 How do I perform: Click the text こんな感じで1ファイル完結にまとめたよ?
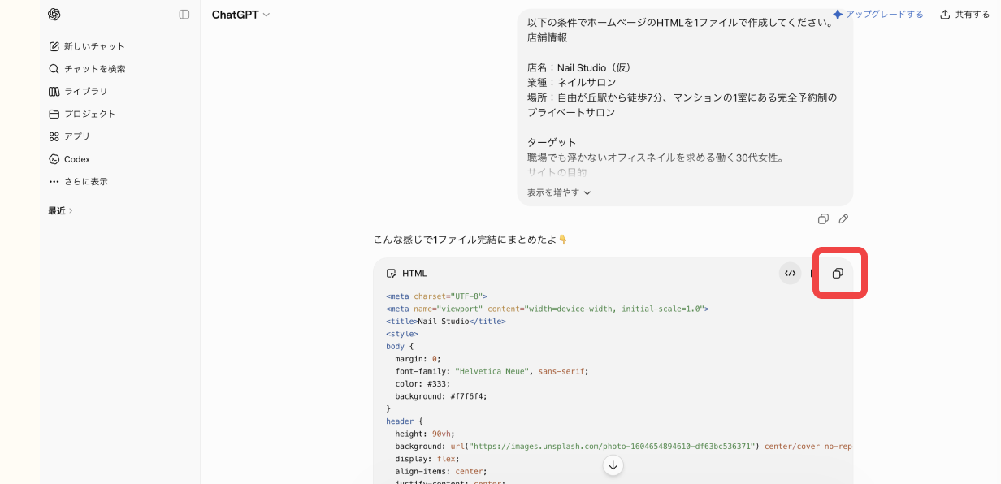pyautogui.click(x=466, y=240)
